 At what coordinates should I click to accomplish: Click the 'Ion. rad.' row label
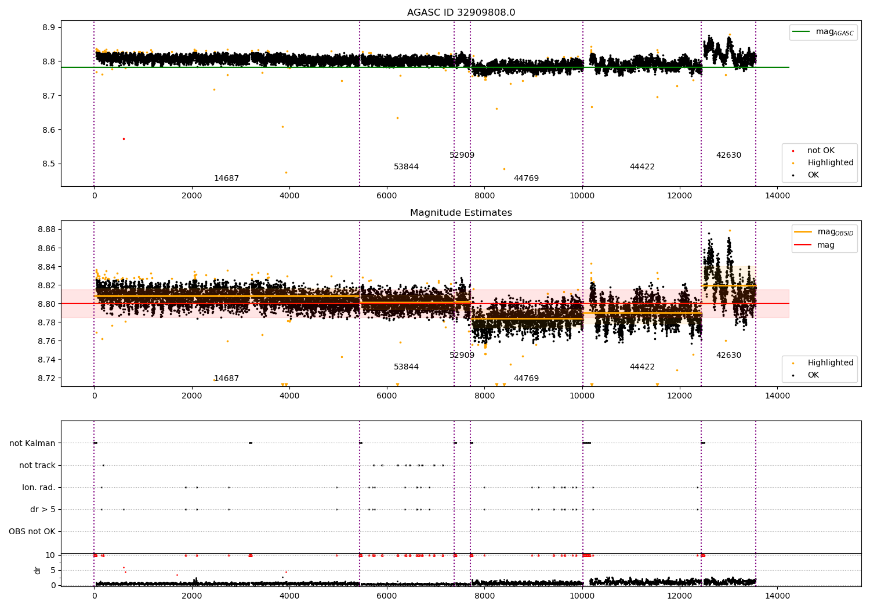[39, 488]
